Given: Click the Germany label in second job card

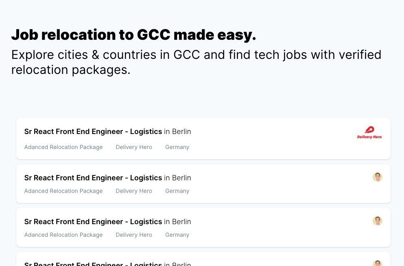Looking at the screenshot, I should (x=177, y=191).
